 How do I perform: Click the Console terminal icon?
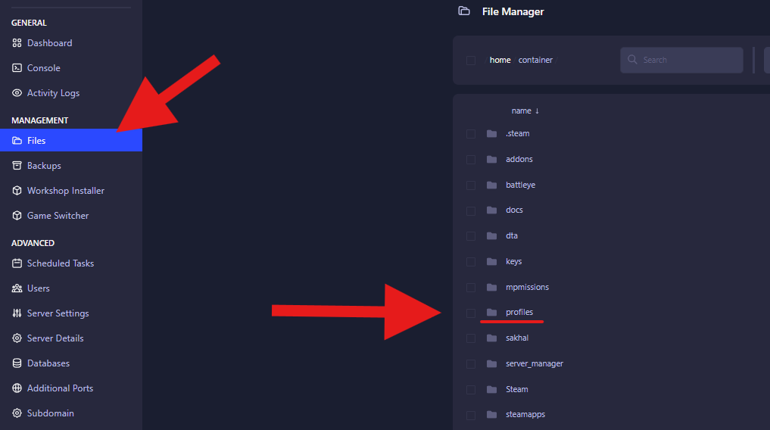tap(17, 68)
